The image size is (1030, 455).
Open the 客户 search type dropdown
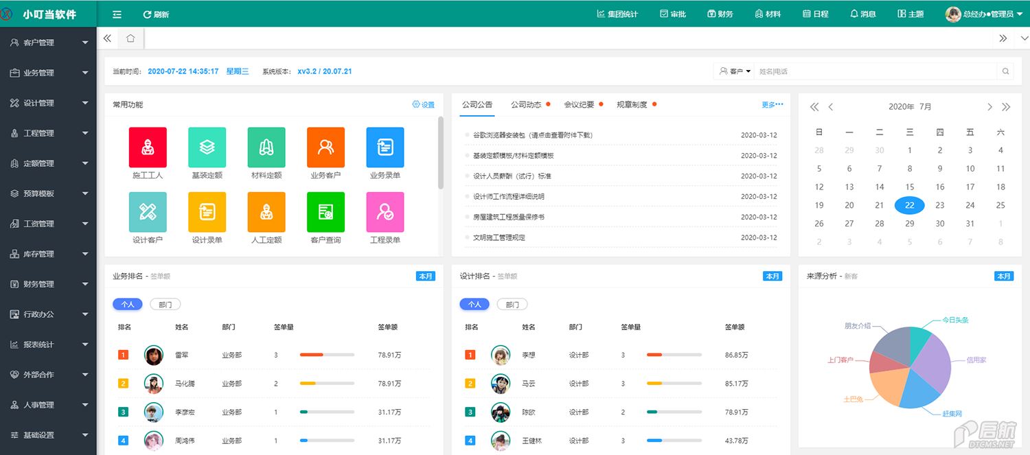pos(734,71)
